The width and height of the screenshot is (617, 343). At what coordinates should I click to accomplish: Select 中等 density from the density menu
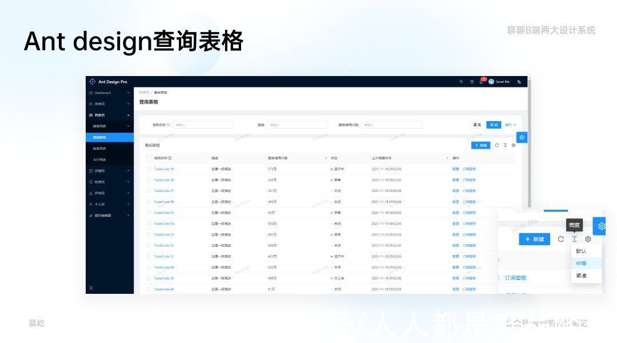coord(582,263)
